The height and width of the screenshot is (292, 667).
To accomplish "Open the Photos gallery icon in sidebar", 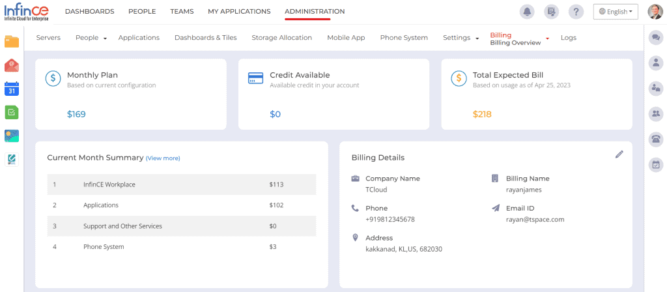I will click(12, 136).
